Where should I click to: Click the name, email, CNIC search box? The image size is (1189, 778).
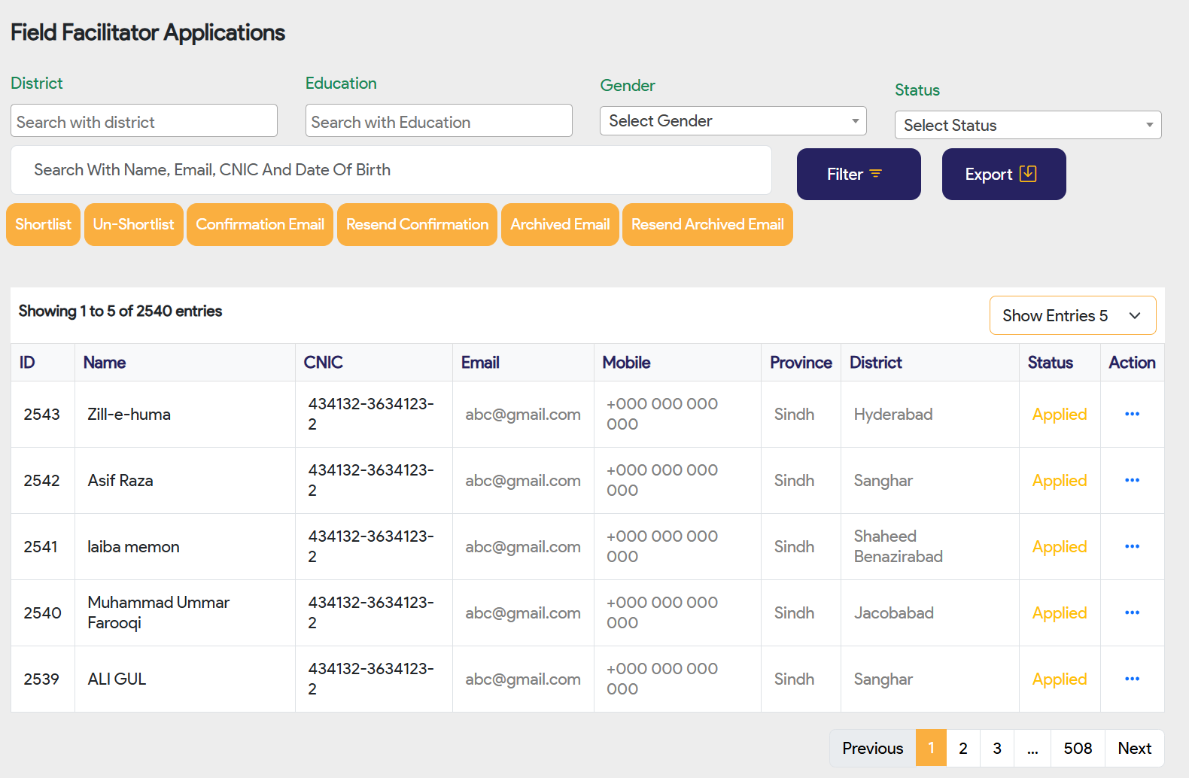click(x=391, y=171)
